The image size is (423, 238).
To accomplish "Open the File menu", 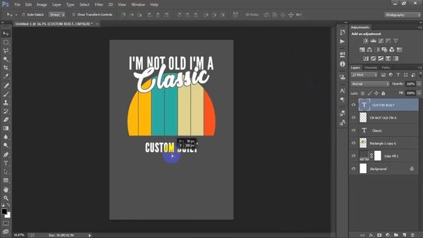I will tap(17, 5).
